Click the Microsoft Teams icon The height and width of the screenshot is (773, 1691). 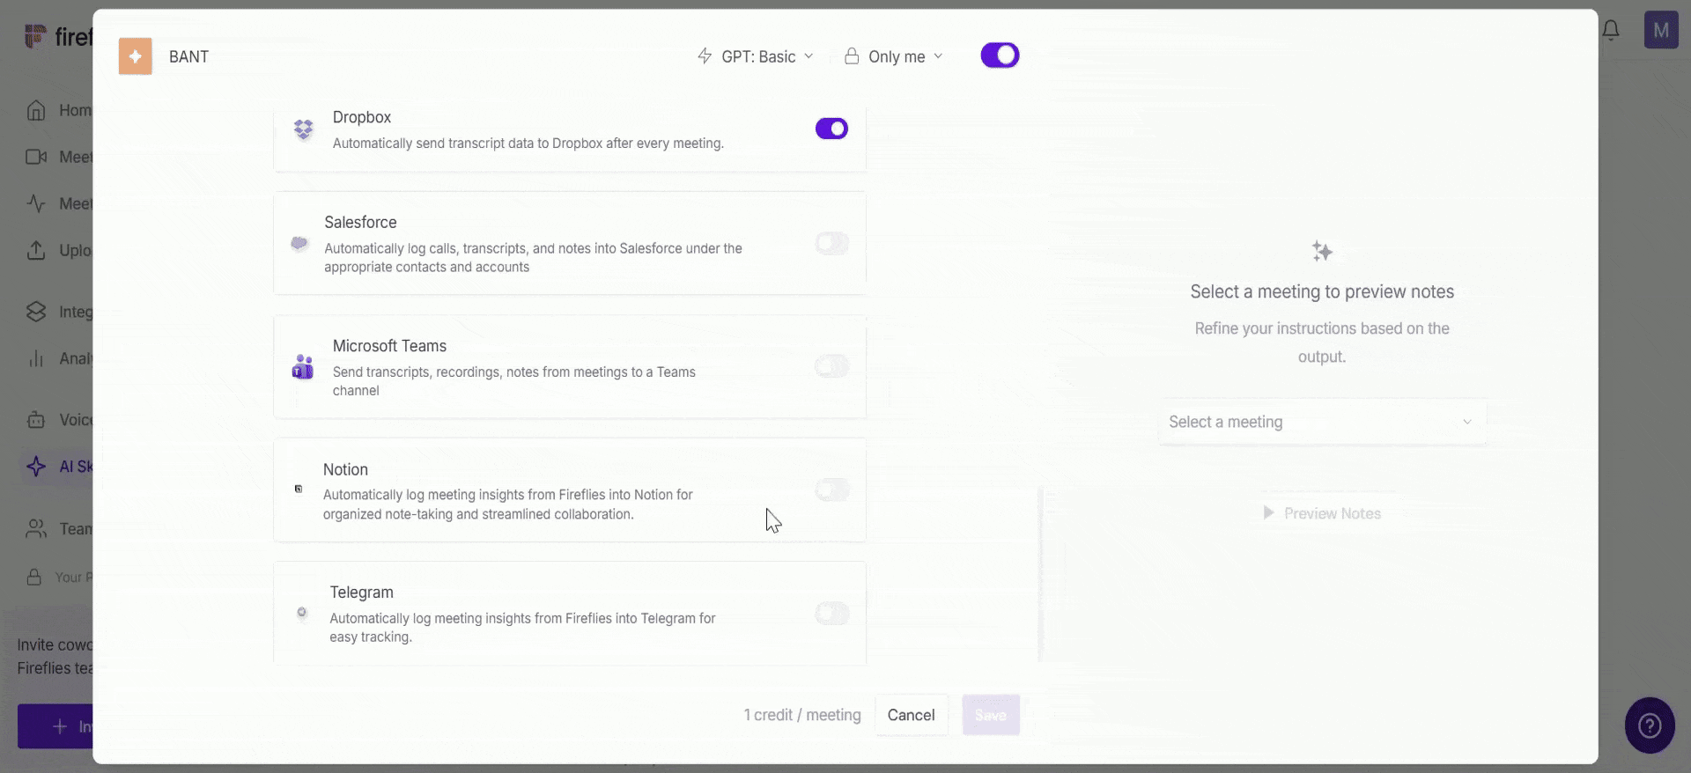(x=302, y=367)
